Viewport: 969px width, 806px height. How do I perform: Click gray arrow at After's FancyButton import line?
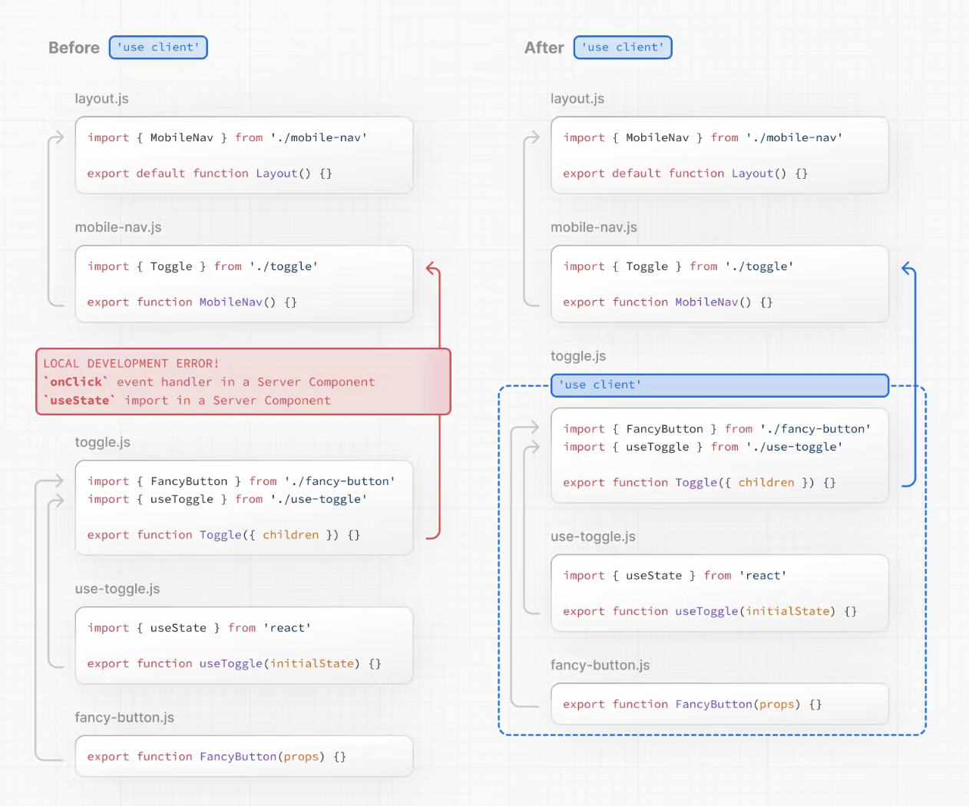click(531, 428)
